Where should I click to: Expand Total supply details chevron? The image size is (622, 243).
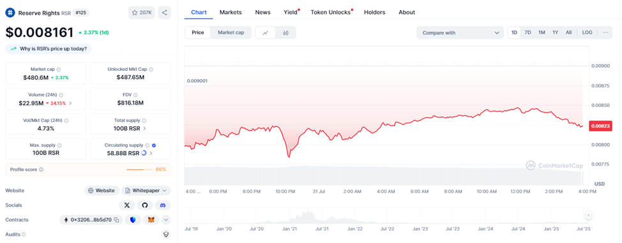pyautogui.click(x=144, y=128)
